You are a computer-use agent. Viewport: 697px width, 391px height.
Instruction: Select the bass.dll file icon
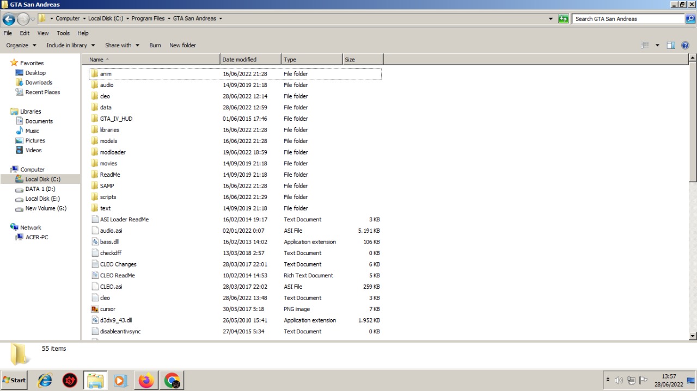pos(95,242)
